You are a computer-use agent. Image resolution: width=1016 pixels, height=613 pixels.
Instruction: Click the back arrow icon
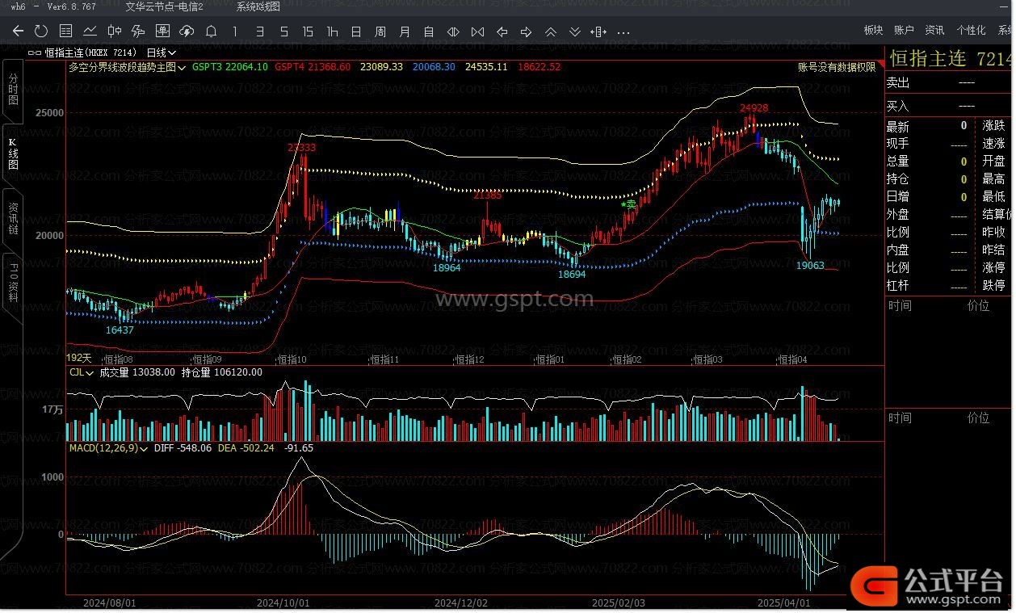pyautogui.click(x=18, y=31)
